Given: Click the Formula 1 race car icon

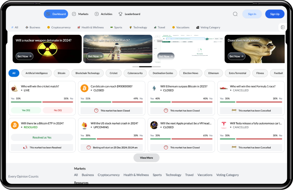Looking at the screenshot, I should 223,88.
